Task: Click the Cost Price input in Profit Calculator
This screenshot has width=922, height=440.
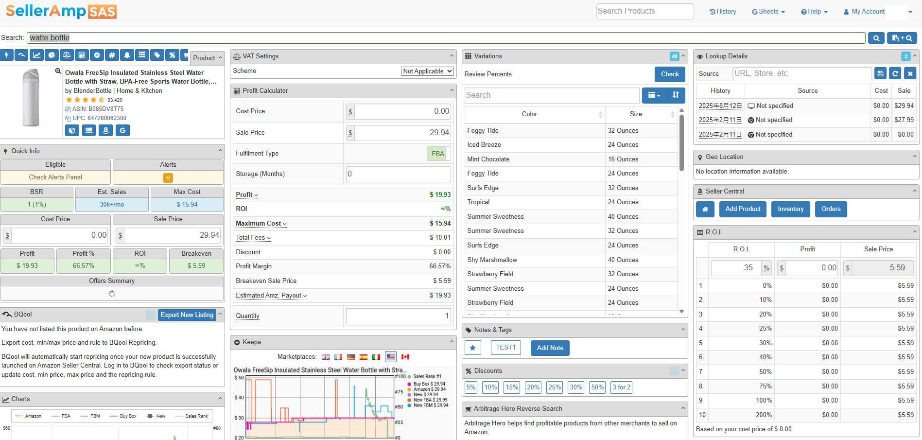Action: 403,111
